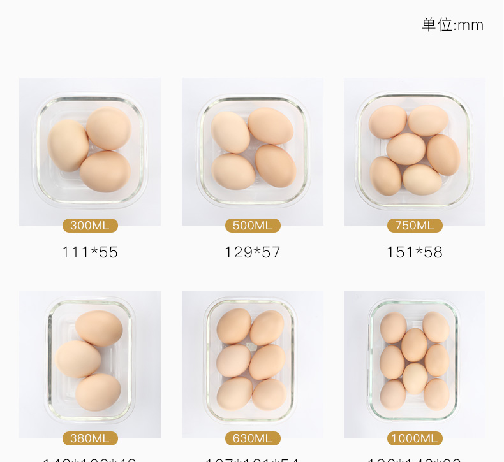Click the 129*57 dimension text

(253, 252)
